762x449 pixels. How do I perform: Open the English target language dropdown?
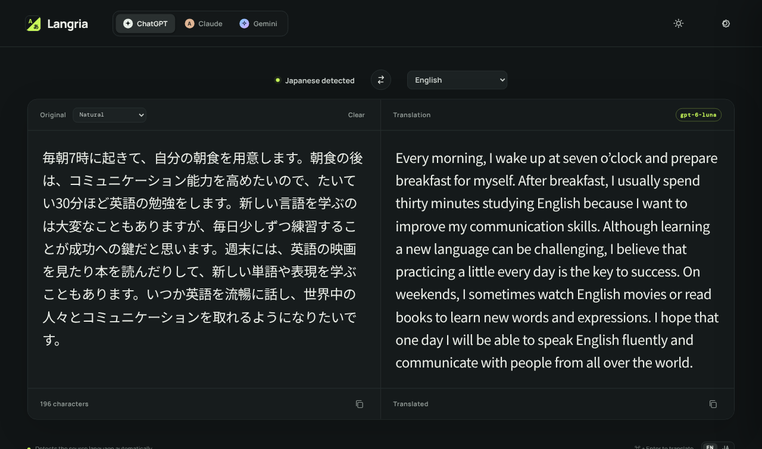[x=457, y=80]
